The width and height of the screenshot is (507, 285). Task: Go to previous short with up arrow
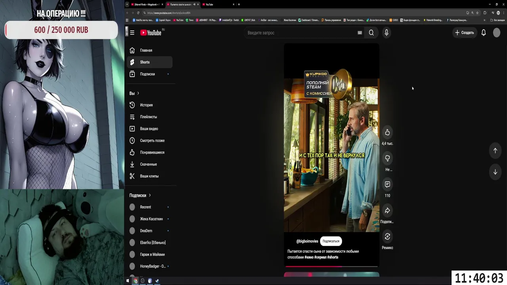[x=495, y=150]
